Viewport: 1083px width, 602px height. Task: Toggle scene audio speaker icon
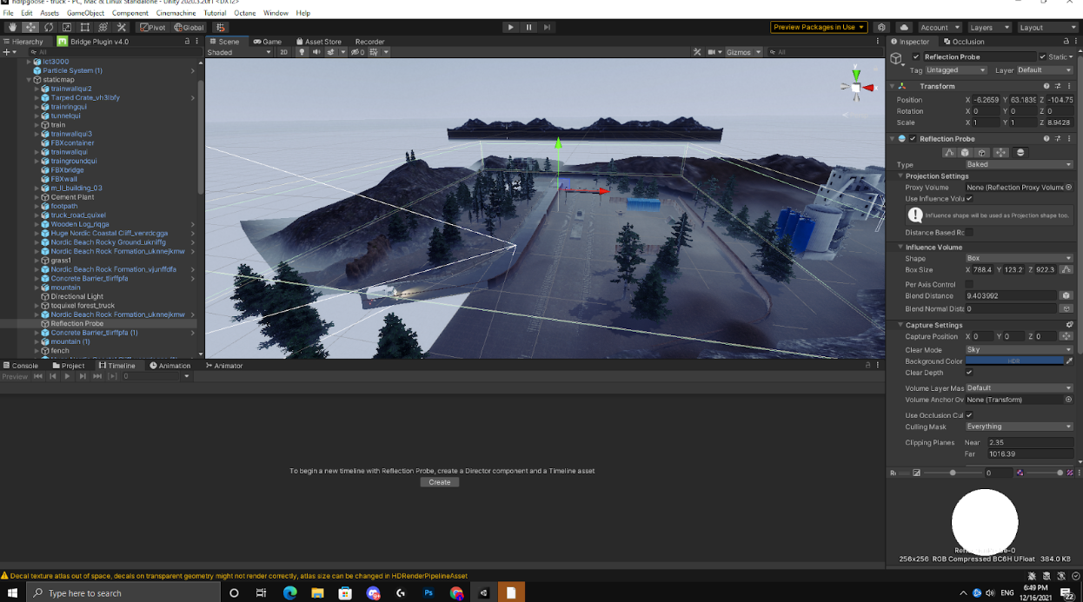pyautogui.click(x=316, y=52)
